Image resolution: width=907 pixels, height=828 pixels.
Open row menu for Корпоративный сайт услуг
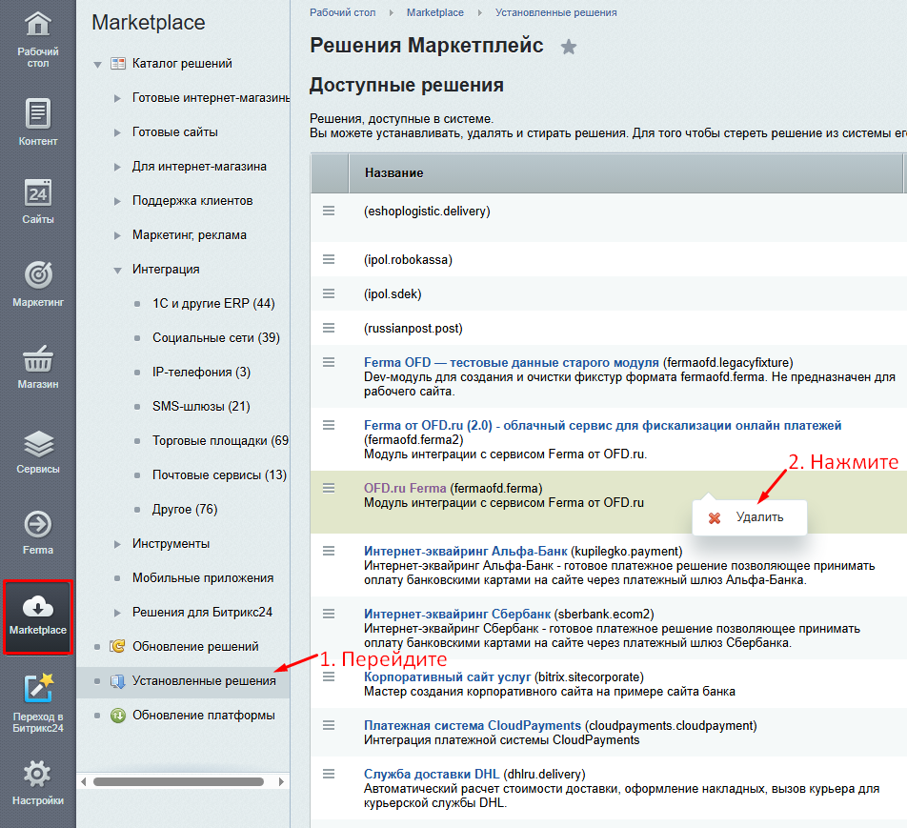pyautogui.click(x=329, y=677)
